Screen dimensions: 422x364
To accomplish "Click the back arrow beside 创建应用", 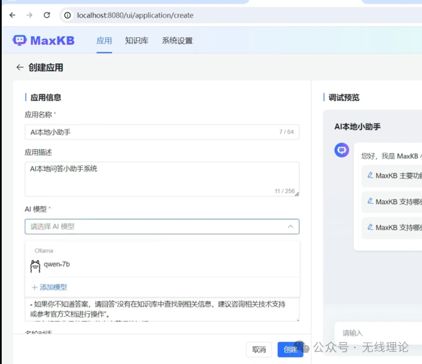I will pos(20,67).
